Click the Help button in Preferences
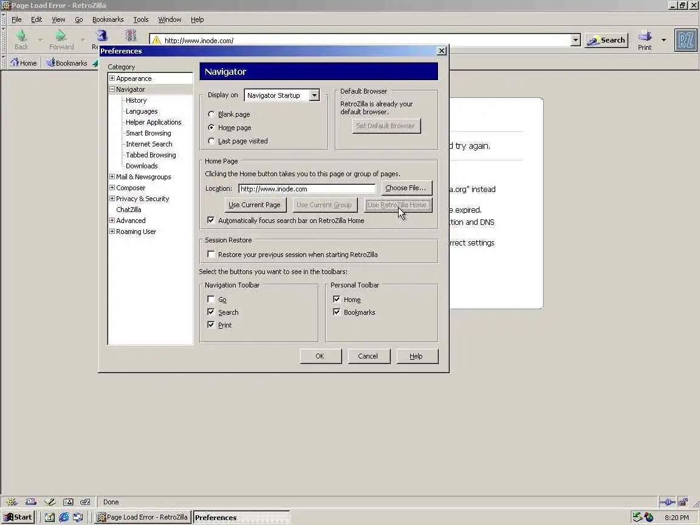 coord(417,356)
